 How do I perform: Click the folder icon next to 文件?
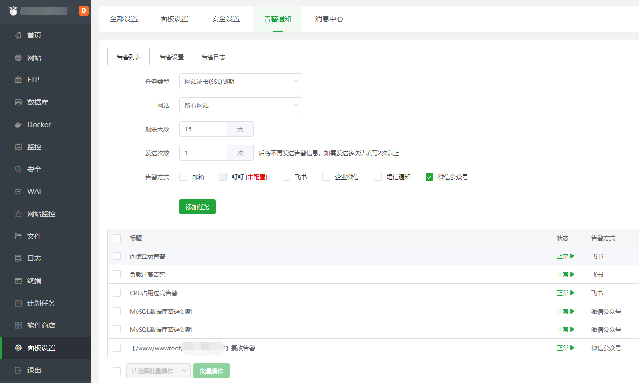point(18,236)
